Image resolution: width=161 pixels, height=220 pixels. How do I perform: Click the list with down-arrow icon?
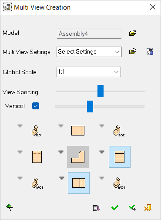tap(97, 208)
